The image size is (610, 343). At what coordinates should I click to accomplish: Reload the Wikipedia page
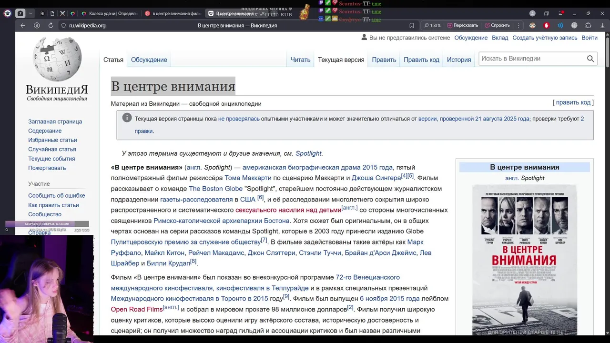pos(51,25)
